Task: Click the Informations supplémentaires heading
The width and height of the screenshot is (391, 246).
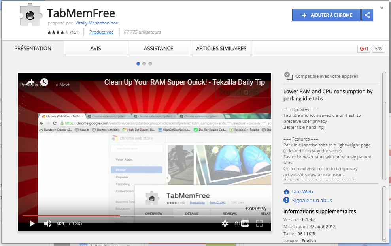Action: (x=320, y=212)
